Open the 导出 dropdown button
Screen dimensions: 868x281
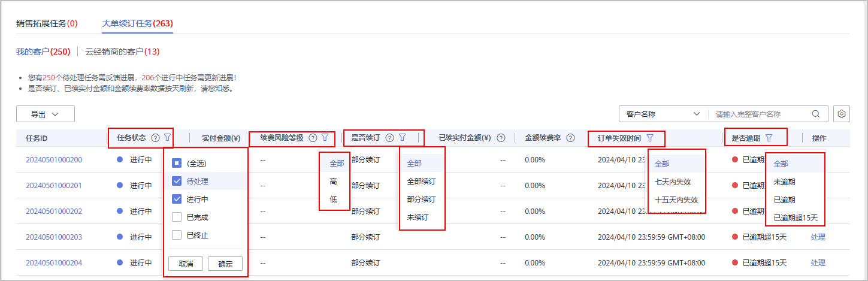(x=46, y=114)
